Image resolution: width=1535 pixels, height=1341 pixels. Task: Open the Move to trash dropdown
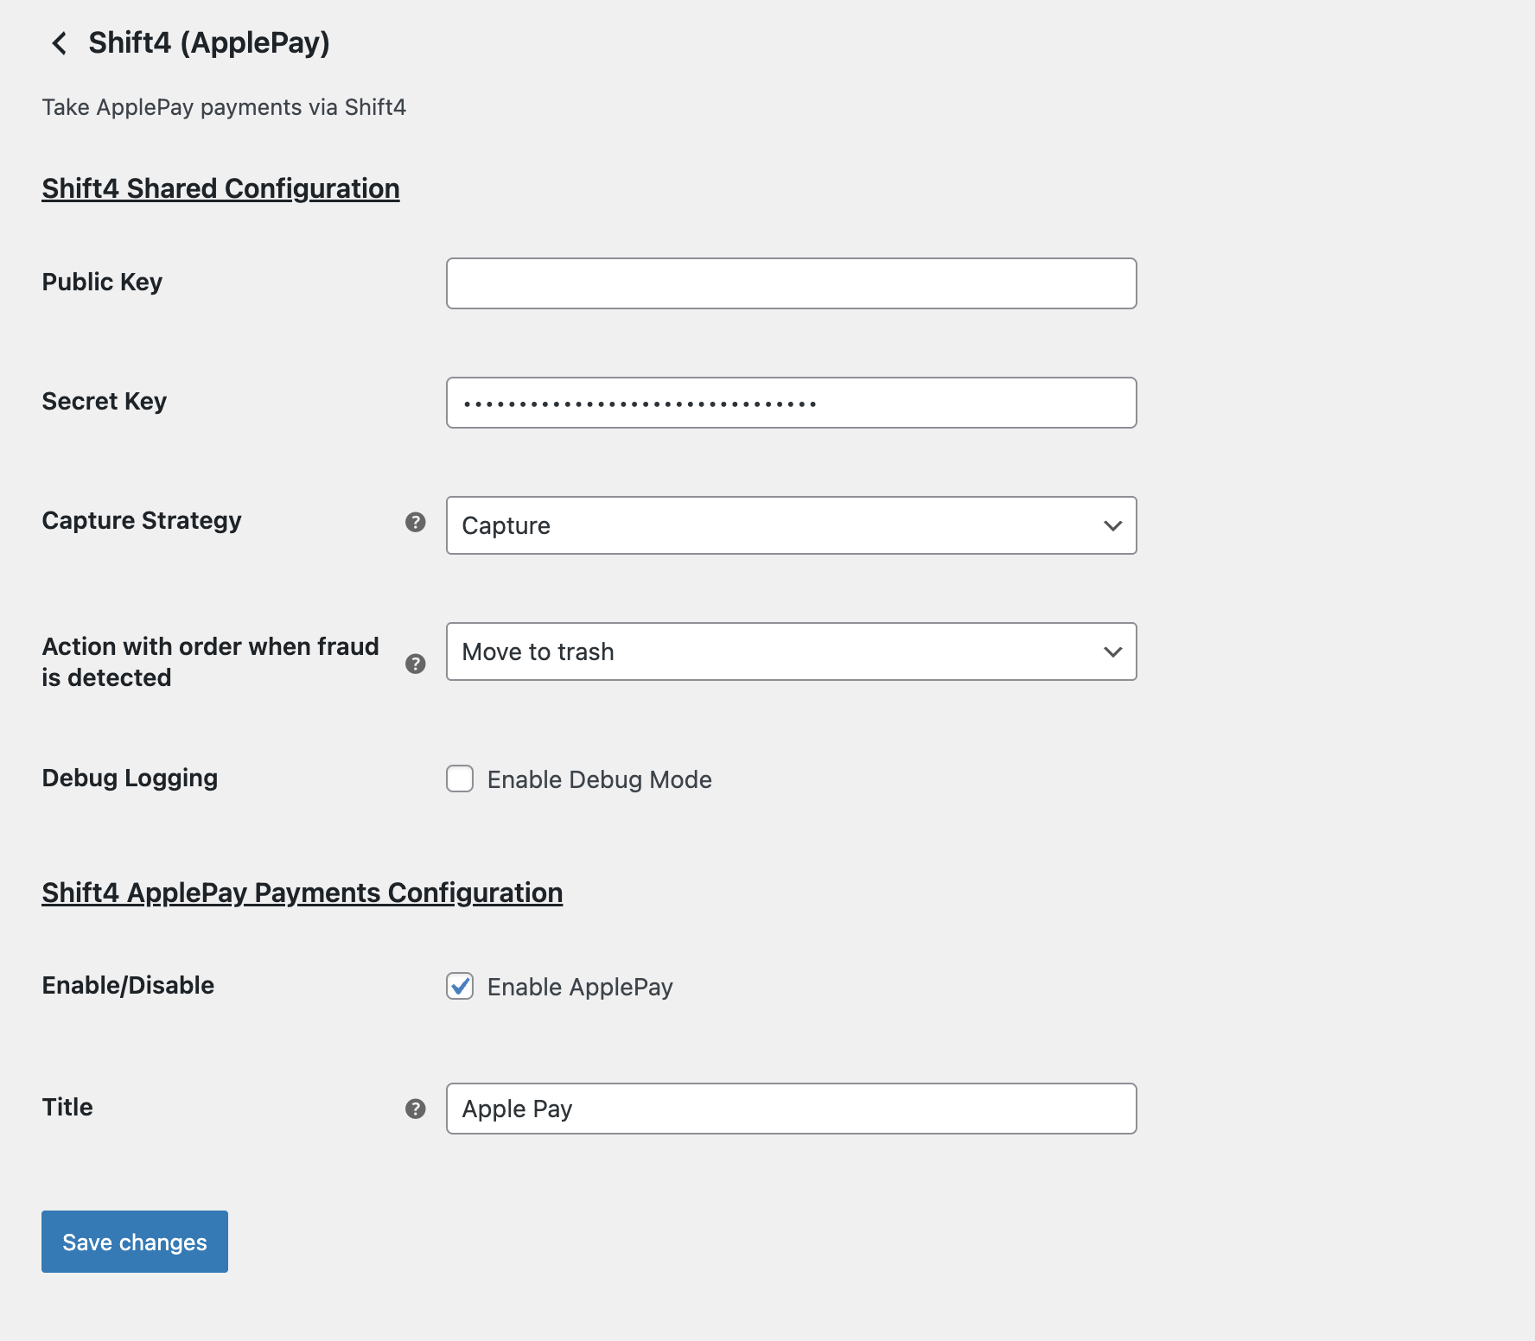(791, 651)
